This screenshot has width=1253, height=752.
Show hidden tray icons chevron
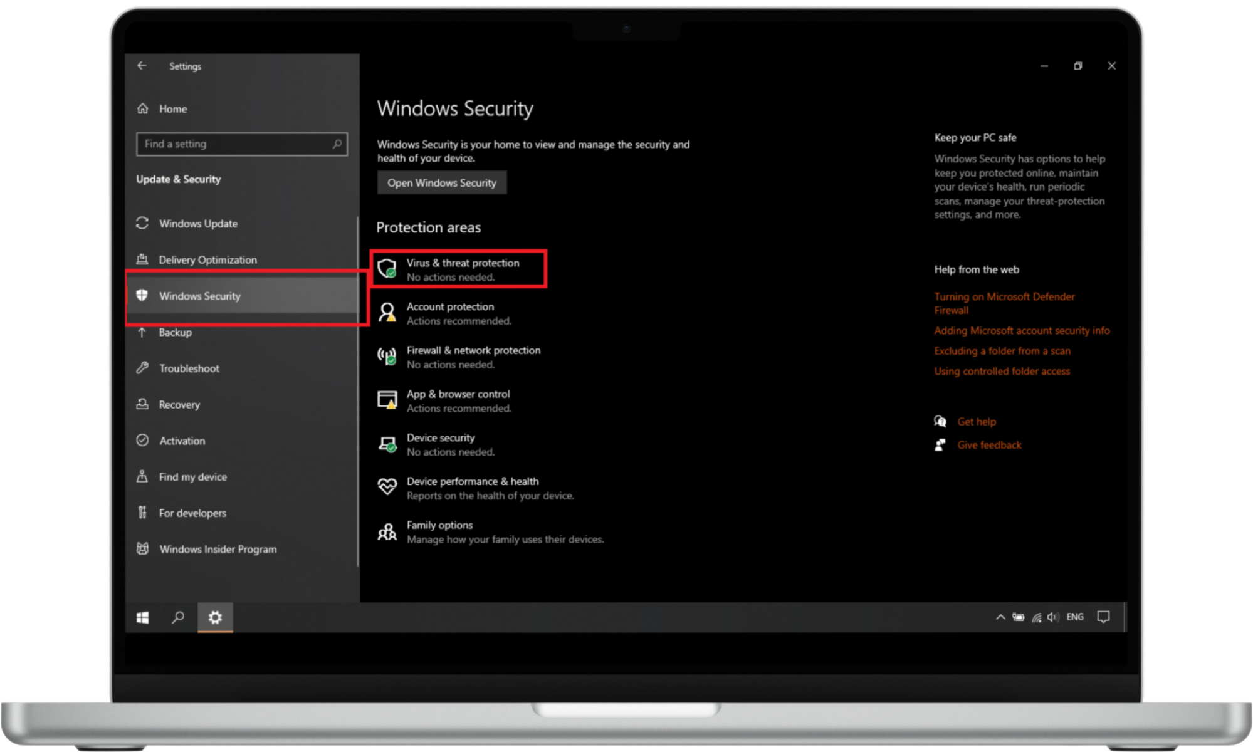click(x=1000, y=617)
